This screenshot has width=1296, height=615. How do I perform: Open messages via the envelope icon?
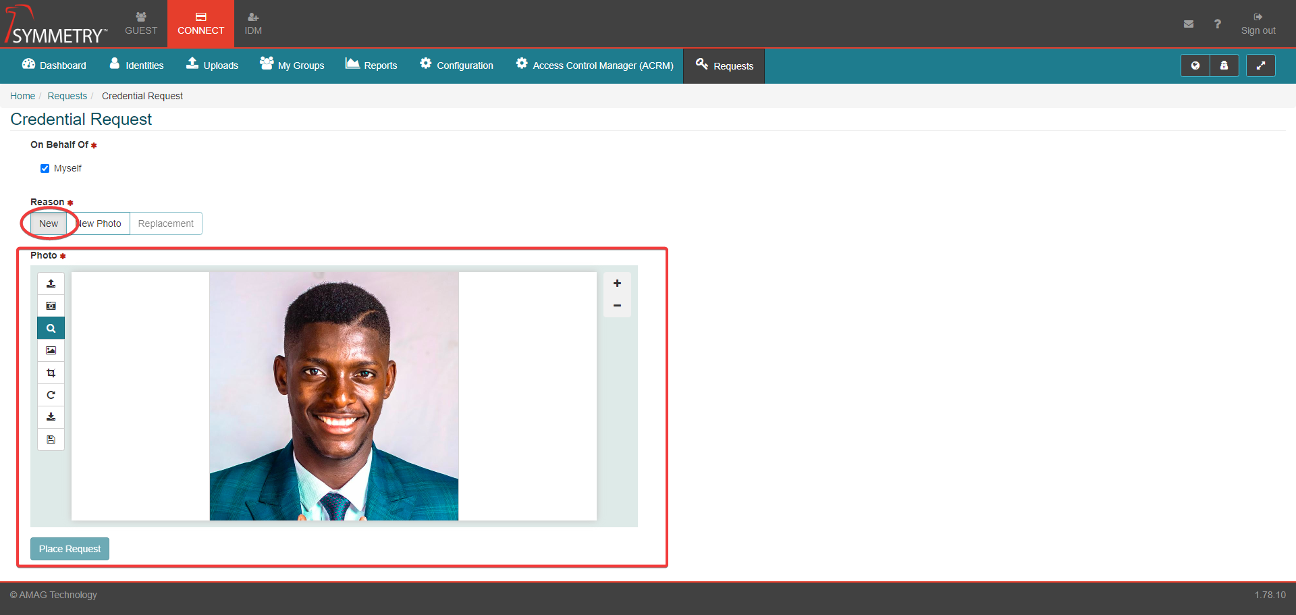pyautogui.click(x=1189, y=24)
